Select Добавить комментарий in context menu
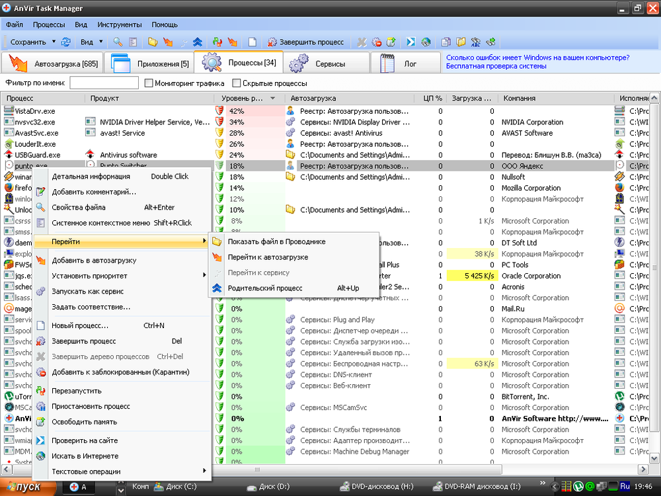 (x=122, y=192)
